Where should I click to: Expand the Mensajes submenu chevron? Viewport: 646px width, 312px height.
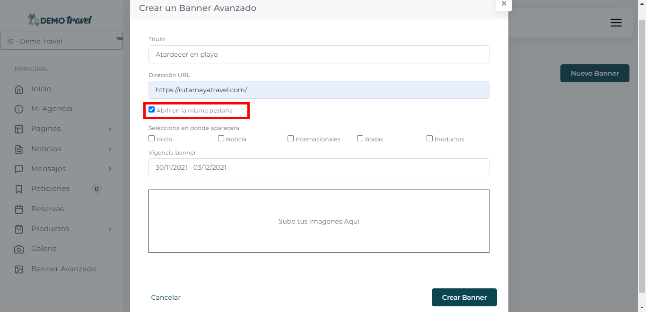tap(110, 169)
